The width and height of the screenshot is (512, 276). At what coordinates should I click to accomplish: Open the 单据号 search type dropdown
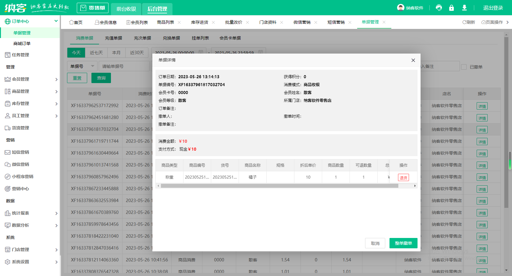[x=82, y=66]
